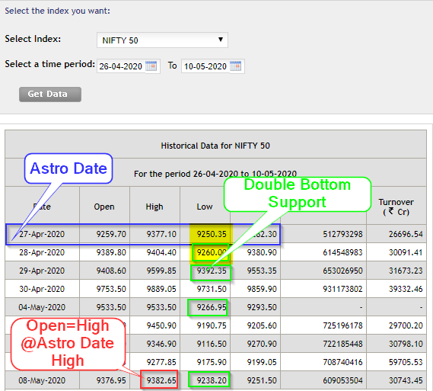Image resolution: width=433 pixels, height=391 pixels.
Task: Click the close value 9270.90
Action: pyautogui.click(x=262, y=344)
